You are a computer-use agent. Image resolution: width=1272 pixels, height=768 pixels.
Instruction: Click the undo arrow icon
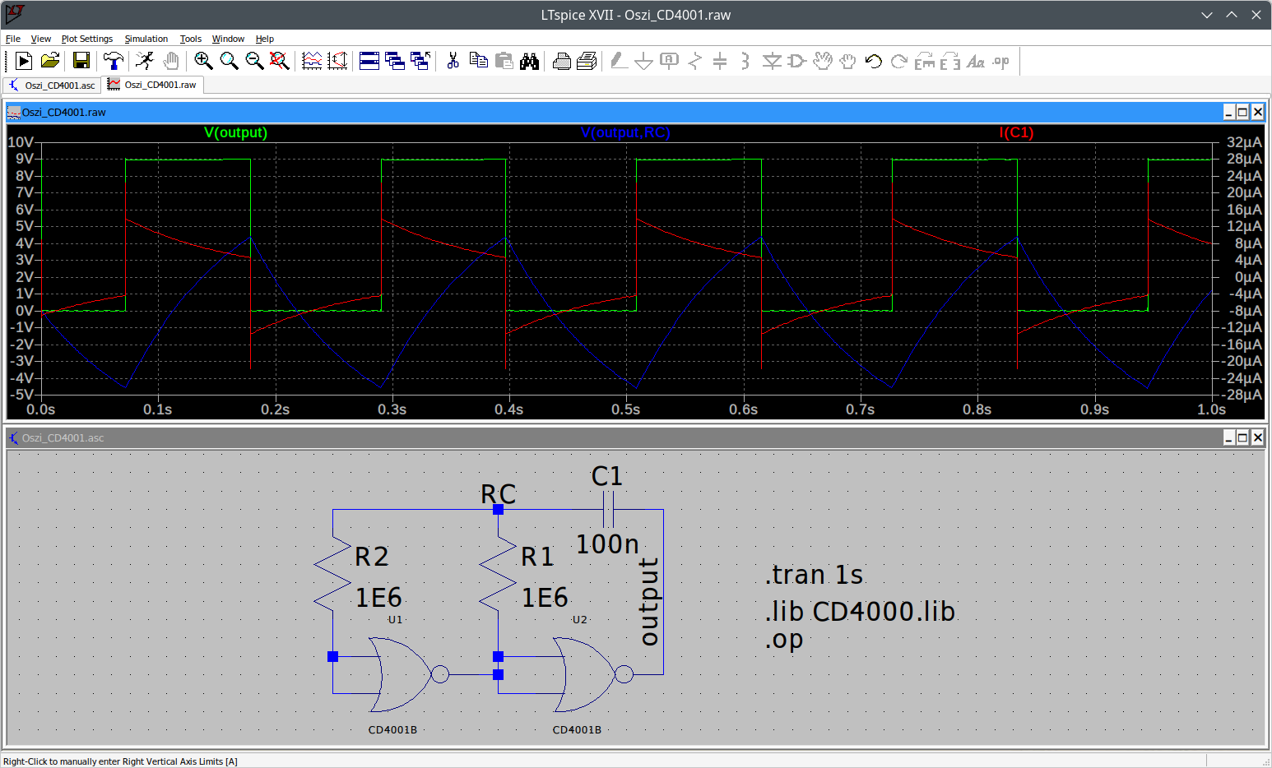[874, 61]
